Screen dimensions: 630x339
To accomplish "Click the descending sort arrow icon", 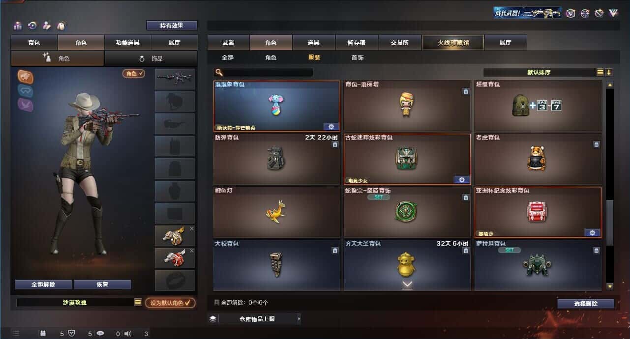I will coord(609,72).
